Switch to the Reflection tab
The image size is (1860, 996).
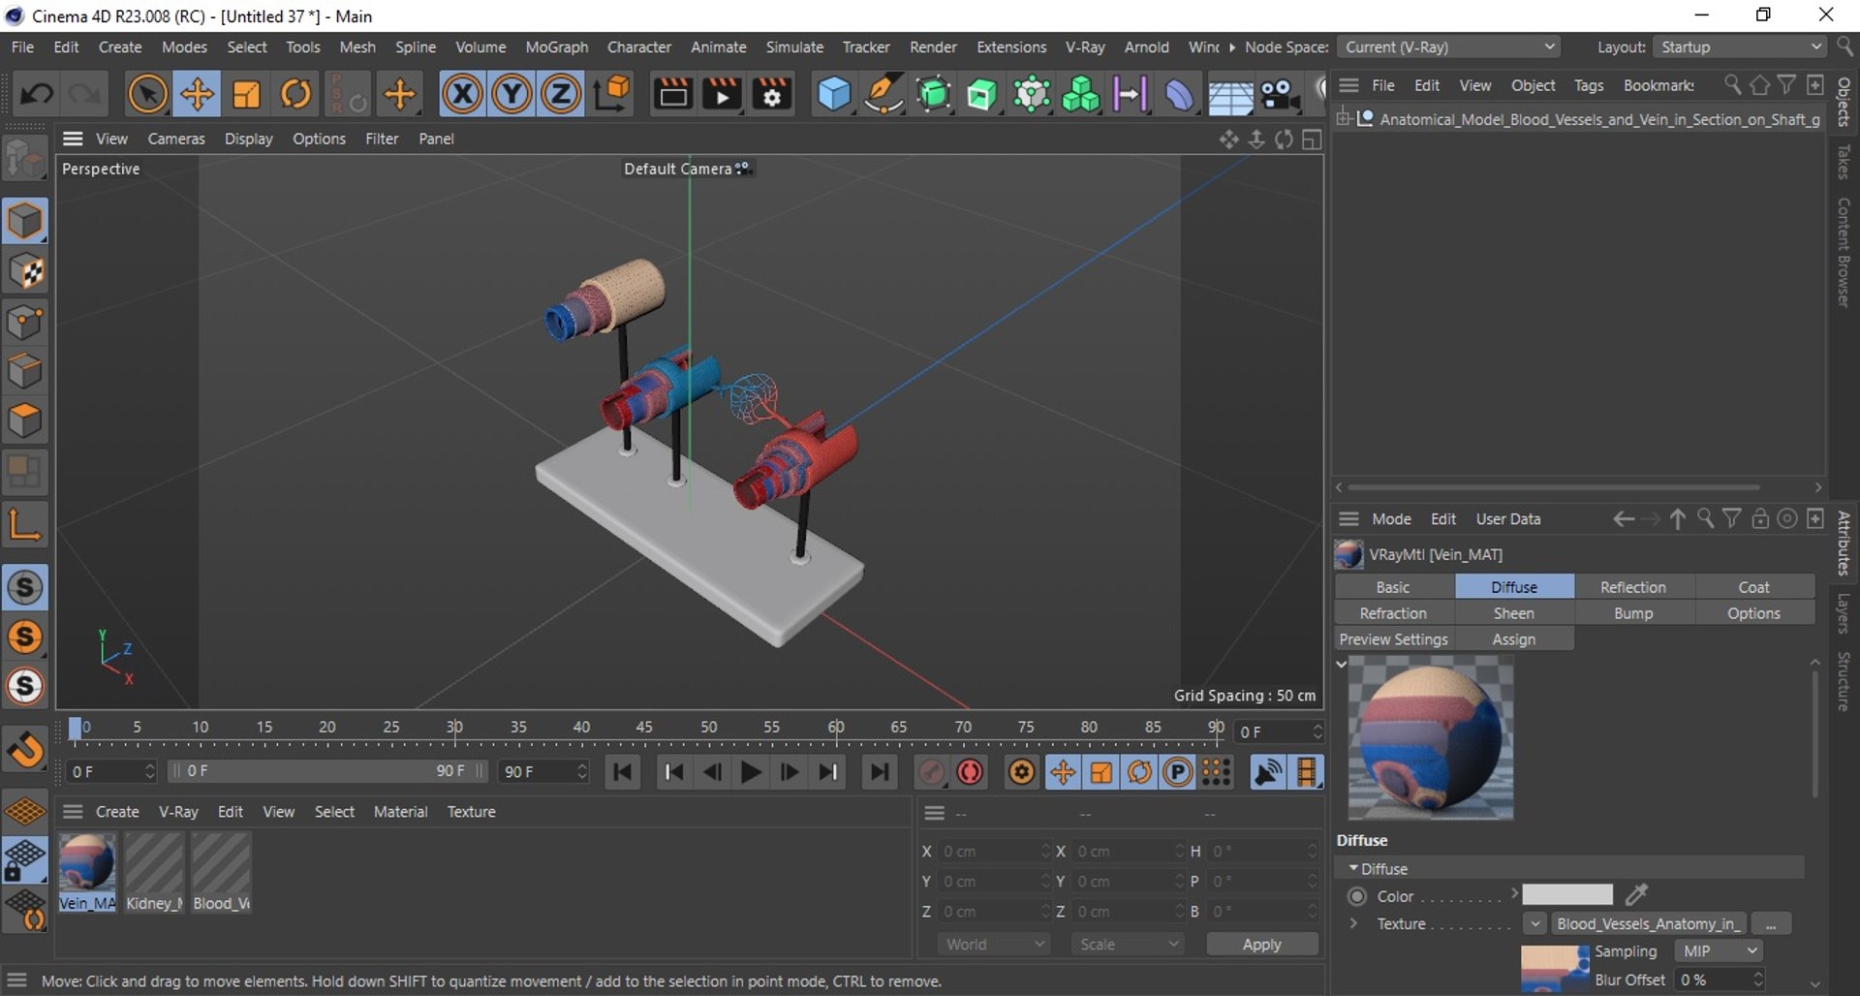point(1632,587)
